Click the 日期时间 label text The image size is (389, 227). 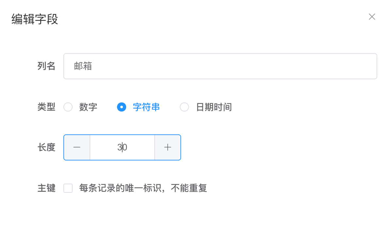pos(214,107)
